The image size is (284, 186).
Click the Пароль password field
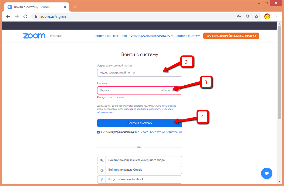coord(140,90)
